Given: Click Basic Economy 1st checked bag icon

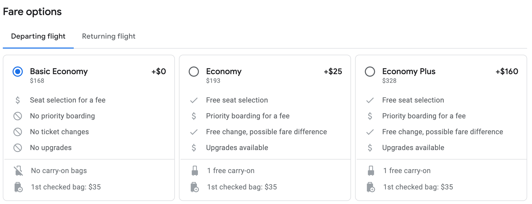Looking at the screenshot, I should [x=18, y=187].
